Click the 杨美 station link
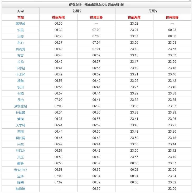The height and width of the screenshot is (194, 193). (21, 81)
